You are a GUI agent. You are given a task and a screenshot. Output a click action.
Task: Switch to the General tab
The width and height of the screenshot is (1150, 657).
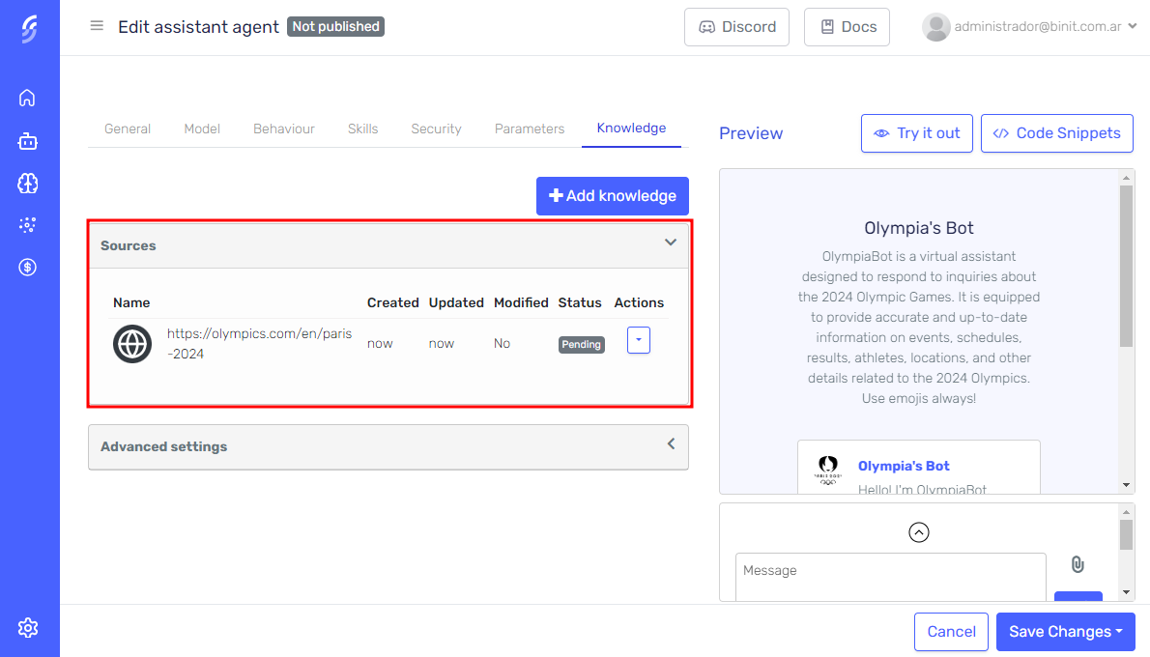coord(128,129)
